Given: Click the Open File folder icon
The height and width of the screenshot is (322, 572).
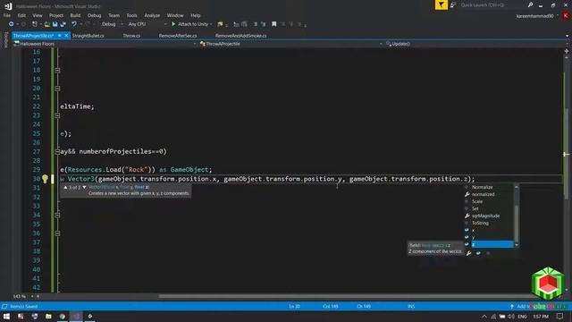Looking at the screenshot, I should [46, 24].
